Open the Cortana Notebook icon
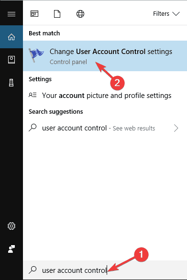Viewport: 187px width, 280px height. click(x=11, y=60)
